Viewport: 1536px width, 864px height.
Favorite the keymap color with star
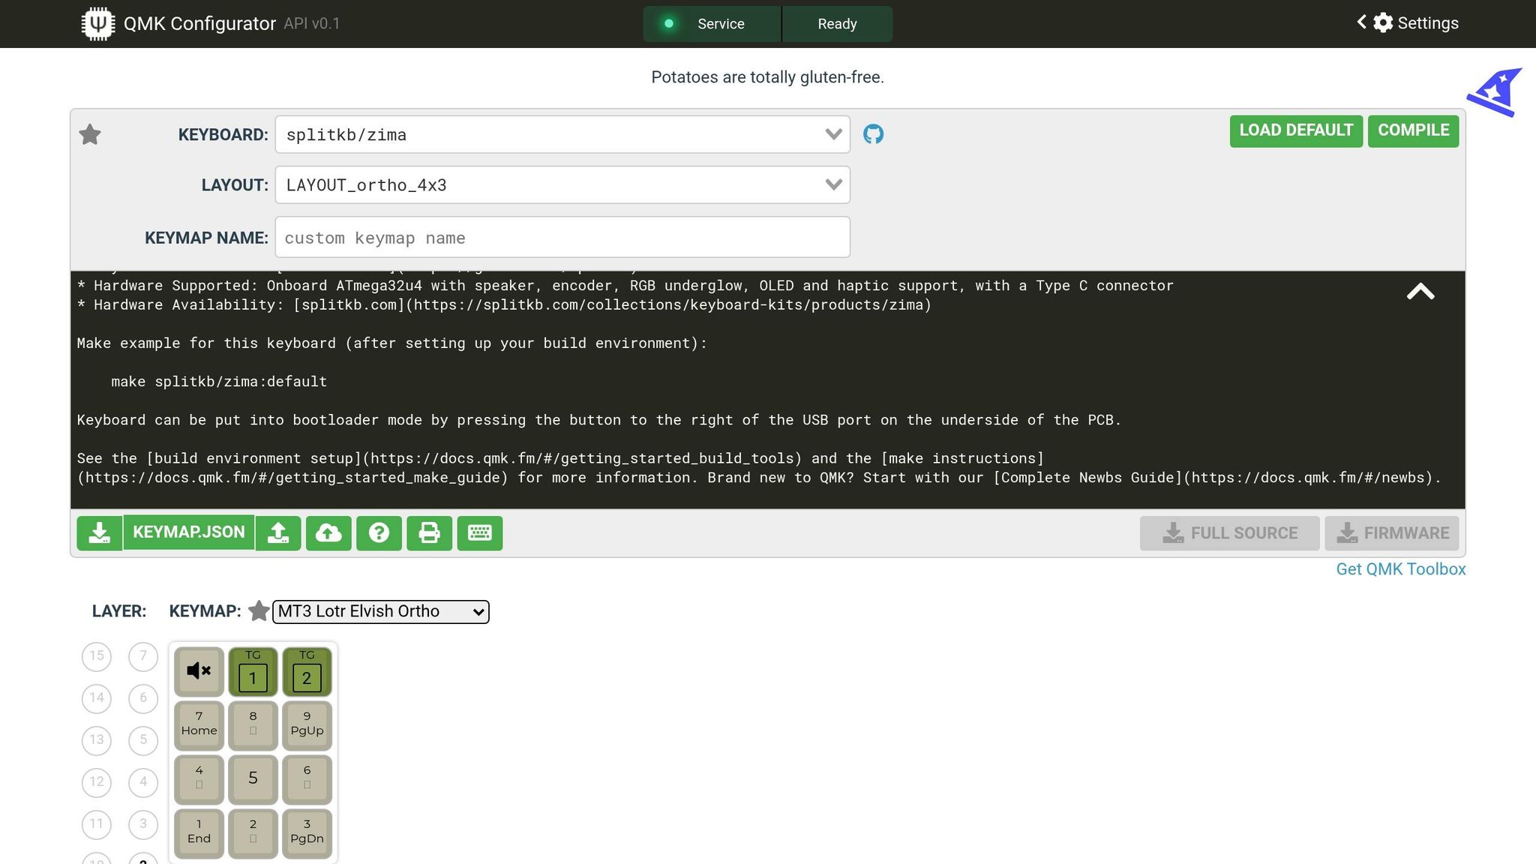259,611
